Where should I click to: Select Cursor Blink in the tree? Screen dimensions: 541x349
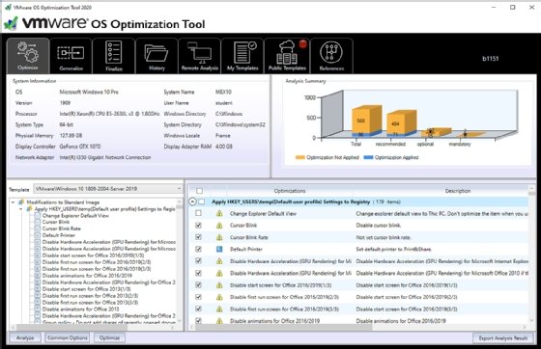(x=56, y=222)
